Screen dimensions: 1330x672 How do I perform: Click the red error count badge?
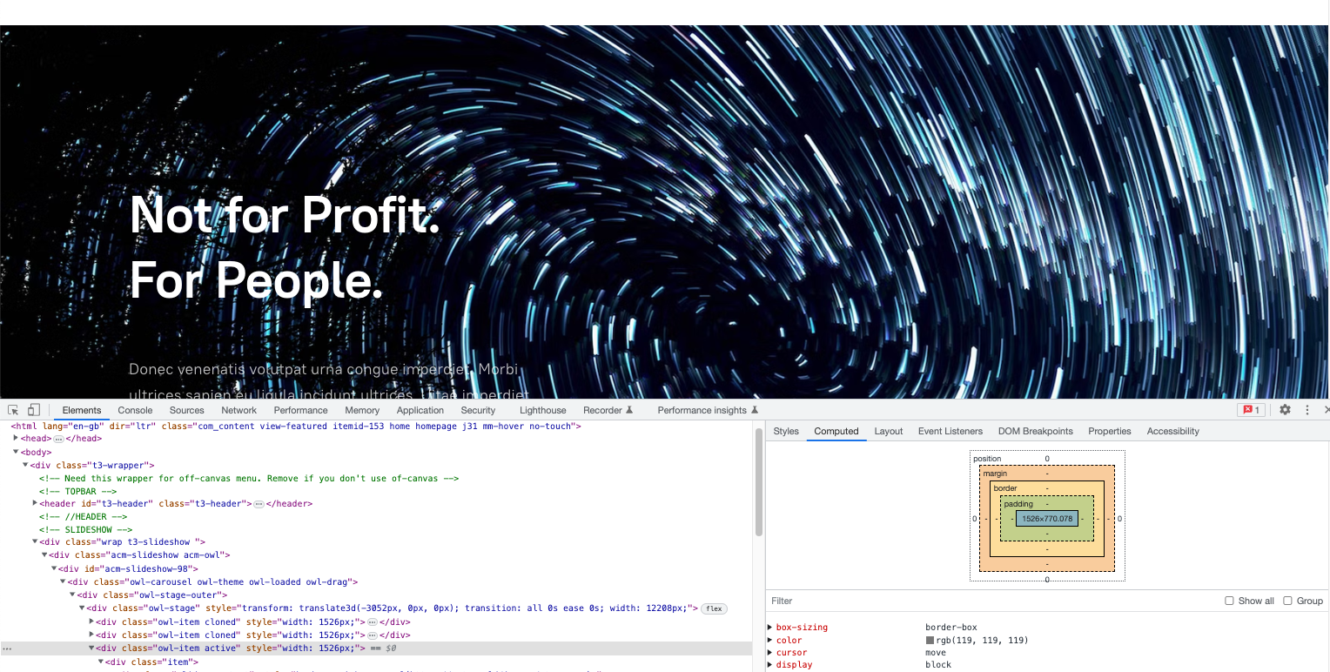point(1251,410)
